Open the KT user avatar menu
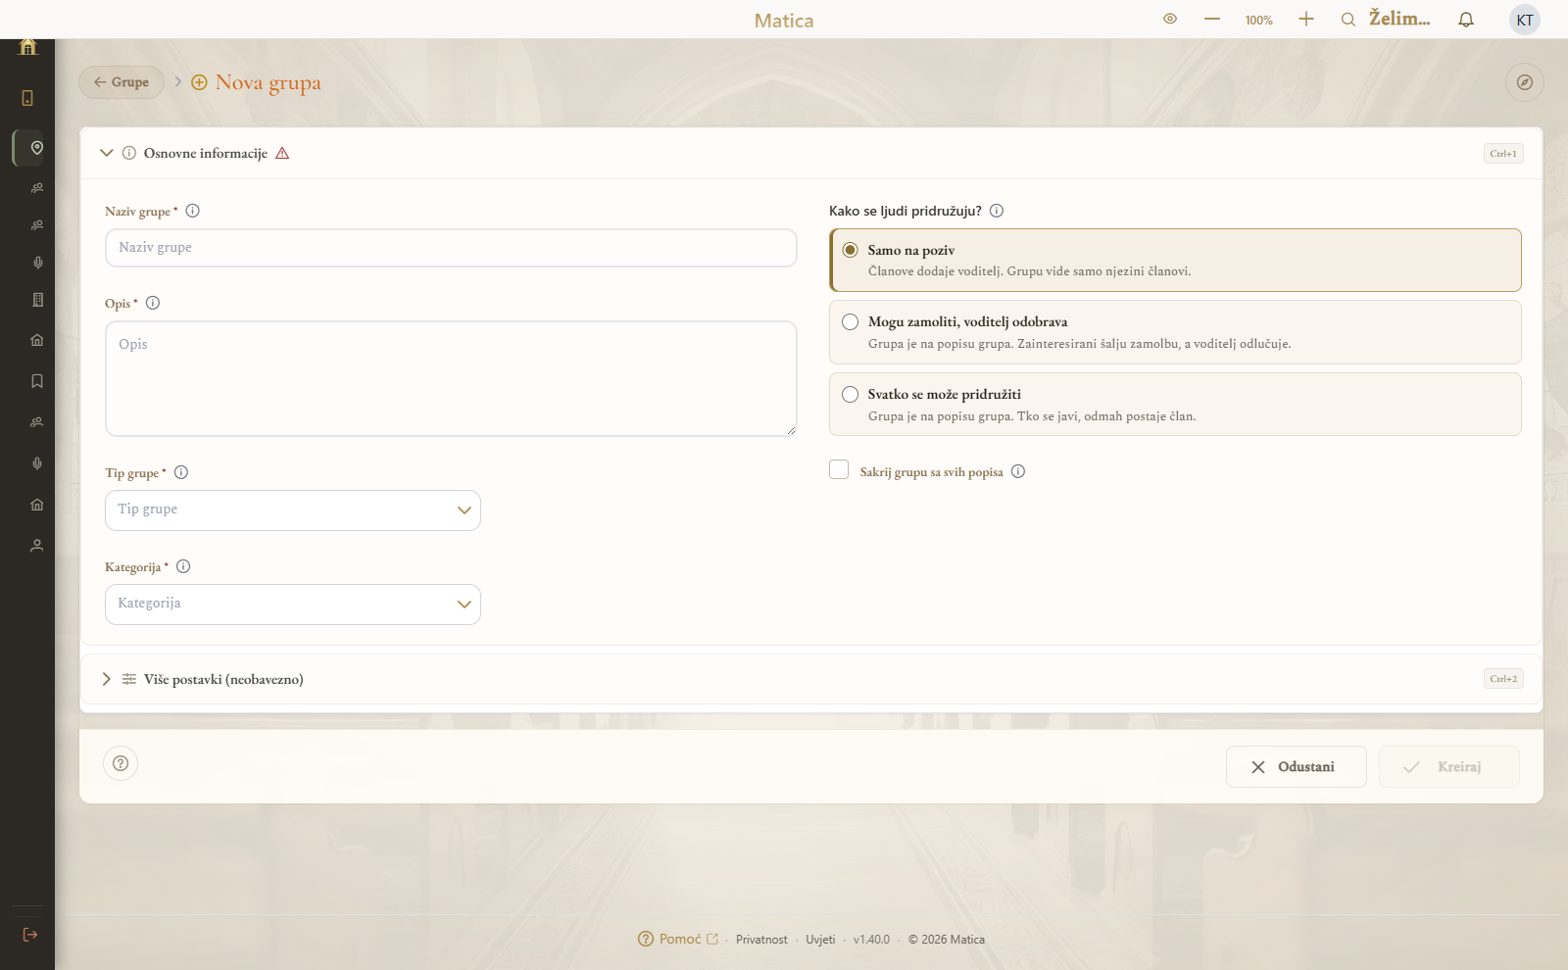 click(x=1525, y=20)
